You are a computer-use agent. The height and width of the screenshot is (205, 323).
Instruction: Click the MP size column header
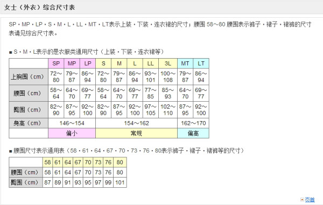coord(72,63)
